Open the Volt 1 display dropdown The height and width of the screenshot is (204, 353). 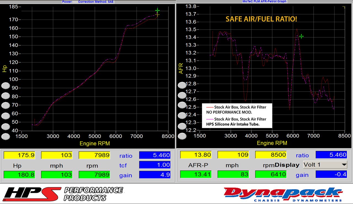click(325, 165)
